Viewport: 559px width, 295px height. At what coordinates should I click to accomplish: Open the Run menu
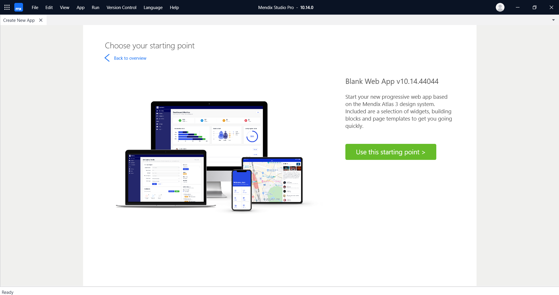(x=95, y=8)
